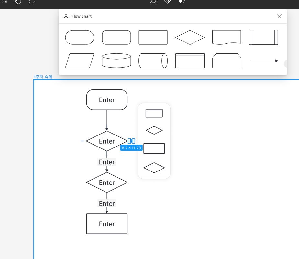Insert the internal storage shape
The image size is (299, 259).
(190, 61)
